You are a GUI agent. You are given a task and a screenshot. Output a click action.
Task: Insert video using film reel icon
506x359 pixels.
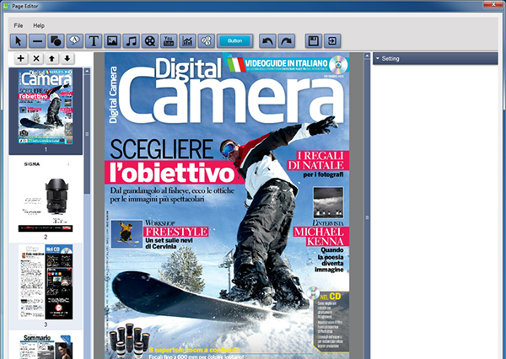pyautogui.click(x=148, y=40)
